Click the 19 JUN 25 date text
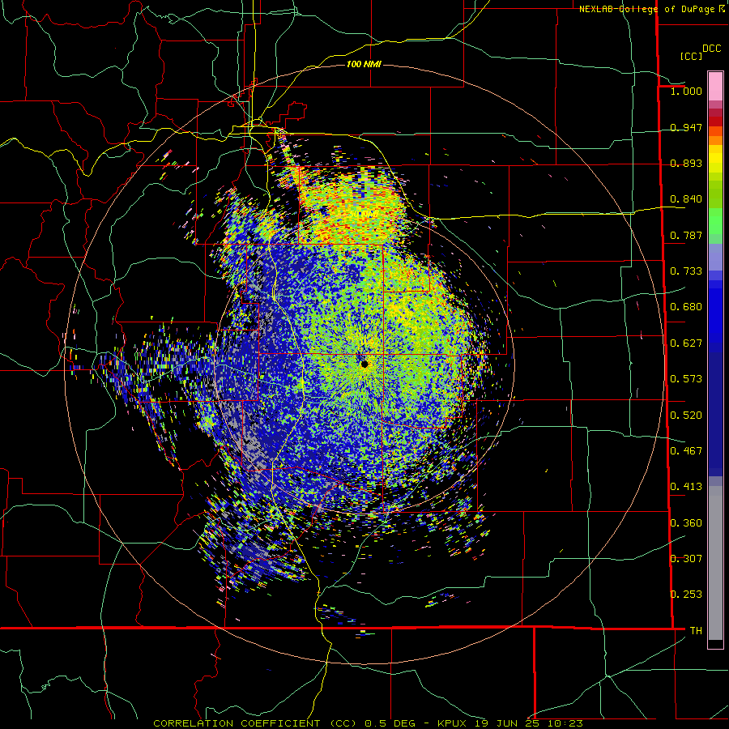 [507, 723]
